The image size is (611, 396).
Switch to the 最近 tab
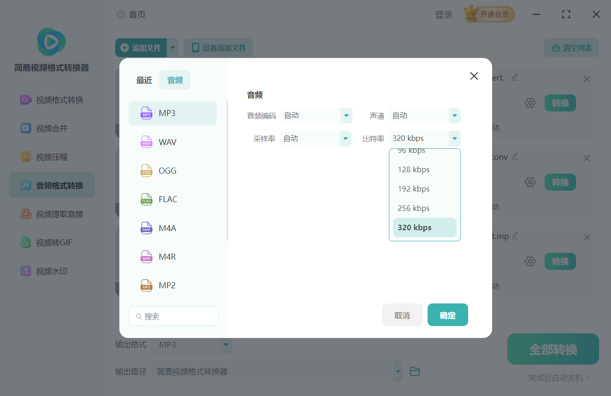pyautogui.click(x=144, y=80)
